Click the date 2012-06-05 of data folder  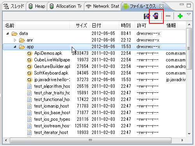pos(103,33)
